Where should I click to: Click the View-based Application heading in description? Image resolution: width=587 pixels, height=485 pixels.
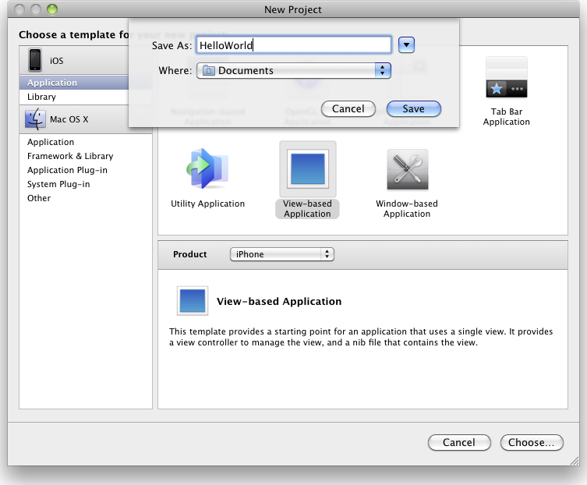tap(279, 301)
